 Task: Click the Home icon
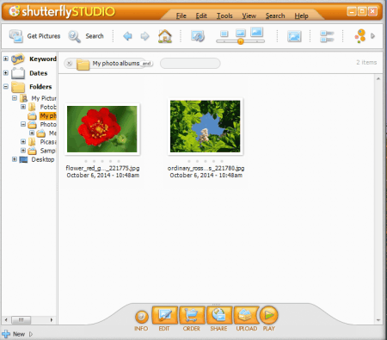(165, 36)
